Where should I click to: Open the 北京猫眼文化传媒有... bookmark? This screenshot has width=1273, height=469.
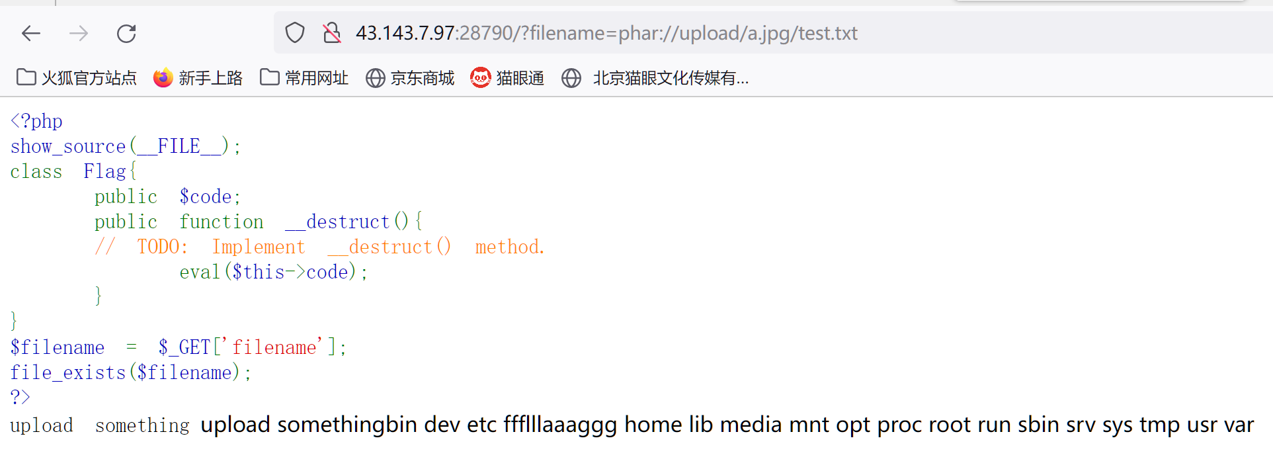(655, 78)
